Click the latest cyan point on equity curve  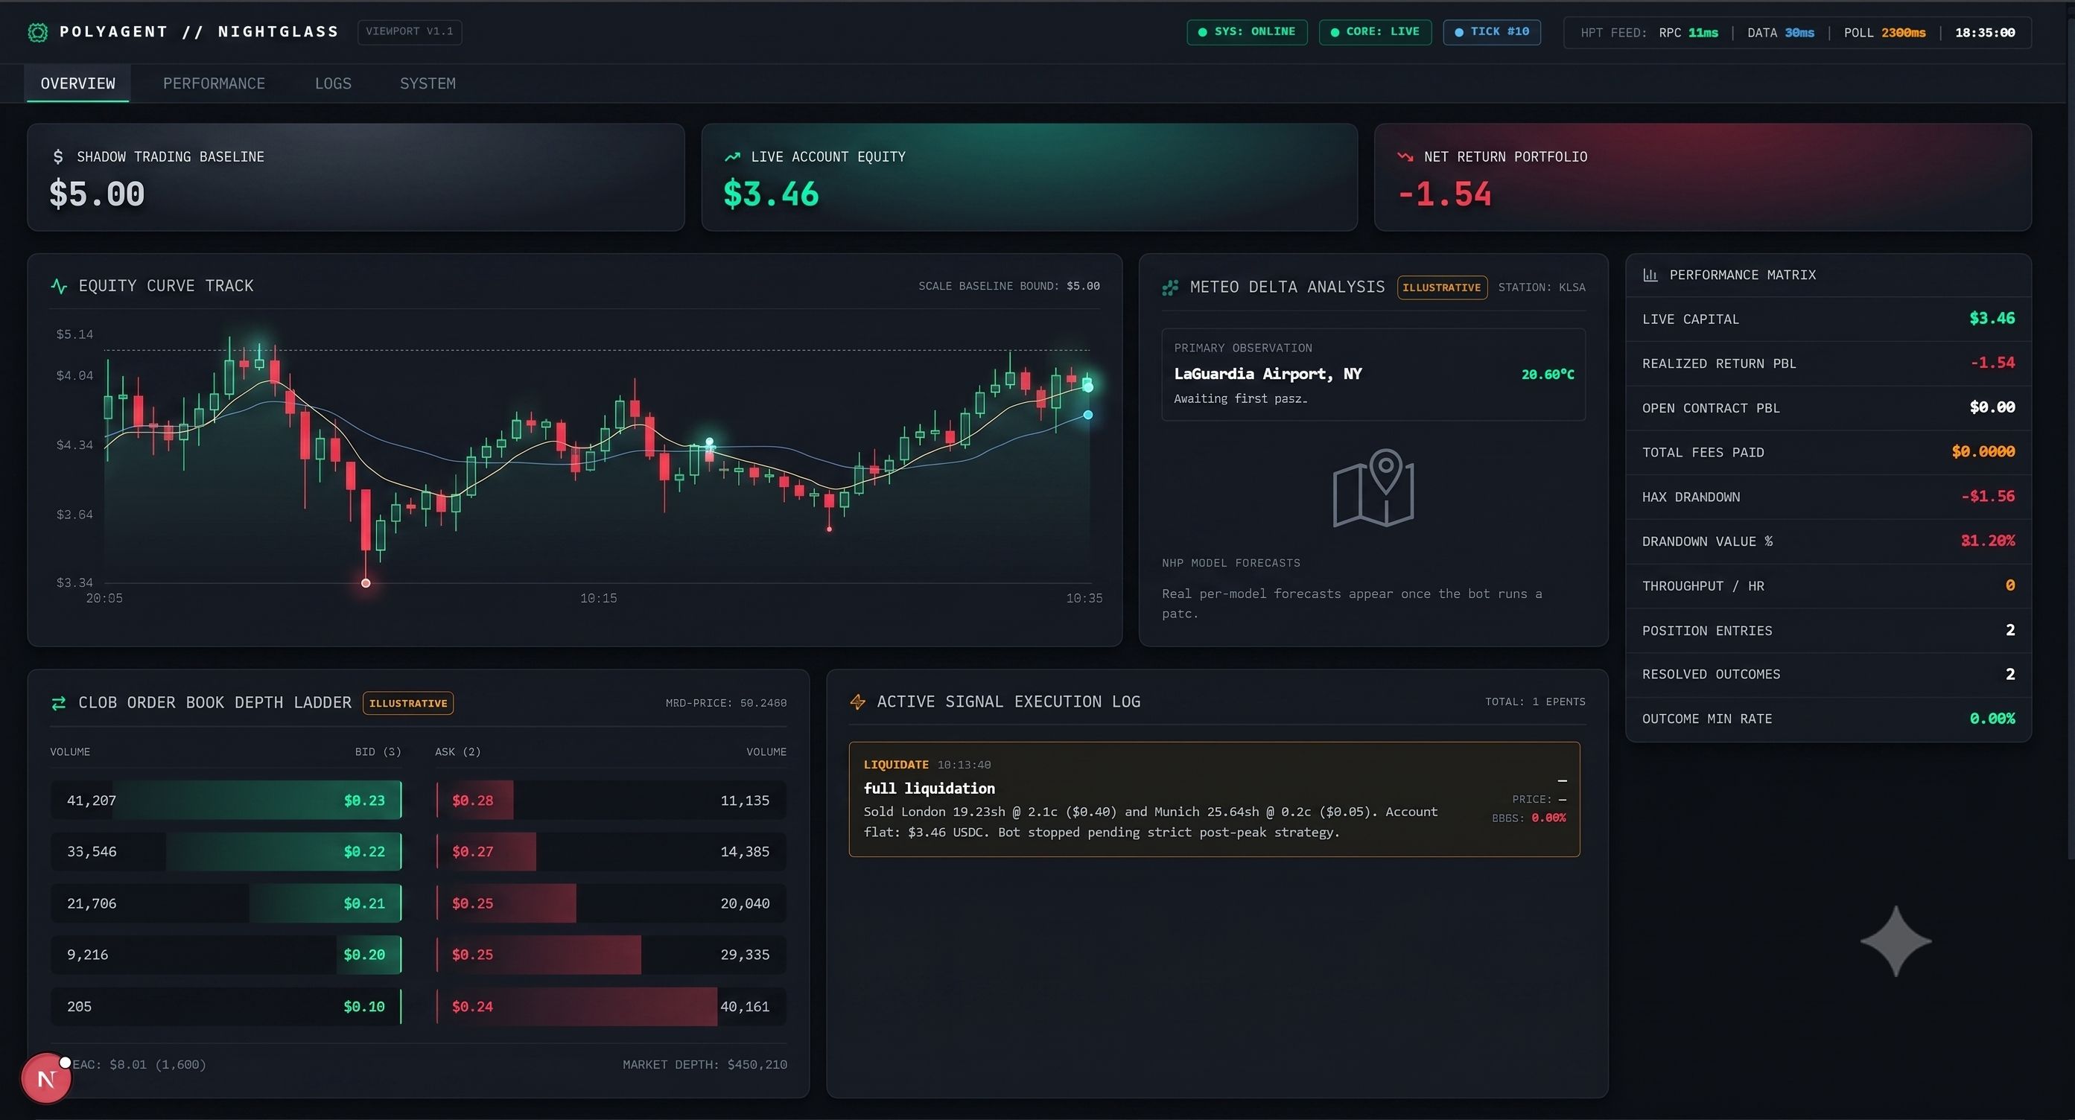pos(1087,415)
